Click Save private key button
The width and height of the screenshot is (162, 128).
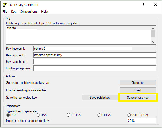(x=138, y=98)
